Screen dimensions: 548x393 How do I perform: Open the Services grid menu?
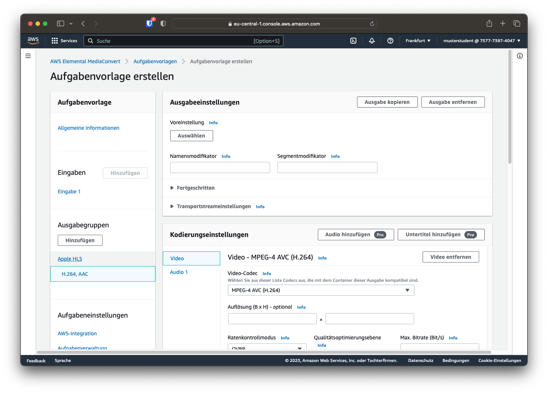64,41
